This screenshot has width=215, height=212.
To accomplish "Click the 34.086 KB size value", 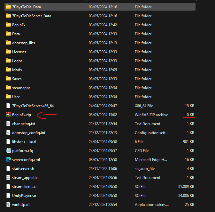I will 186,196.
